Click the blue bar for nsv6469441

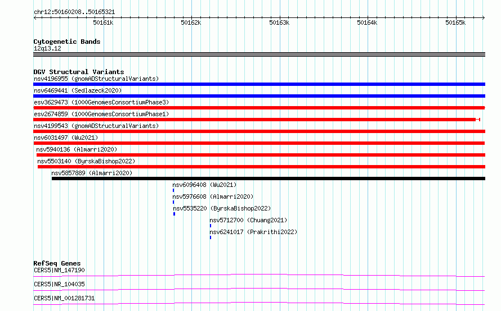259,96
